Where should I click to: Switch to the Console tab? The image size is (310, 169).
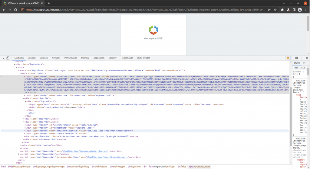[x=31, y=58]
